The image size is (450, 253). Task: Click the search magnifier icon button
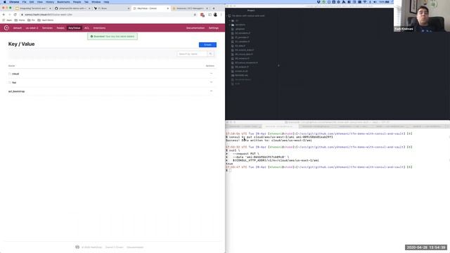210,54
